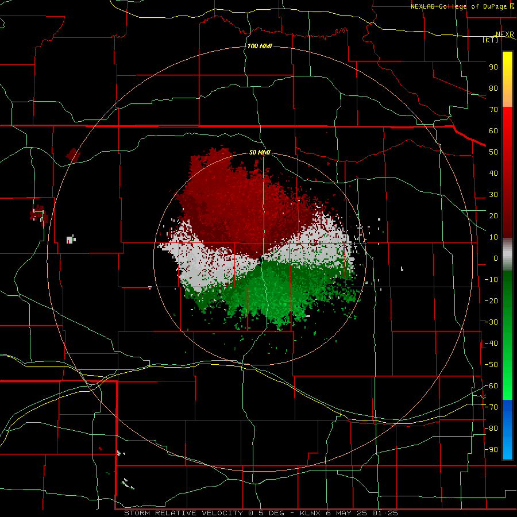Click the -10 knots scale label

[491, 280]
